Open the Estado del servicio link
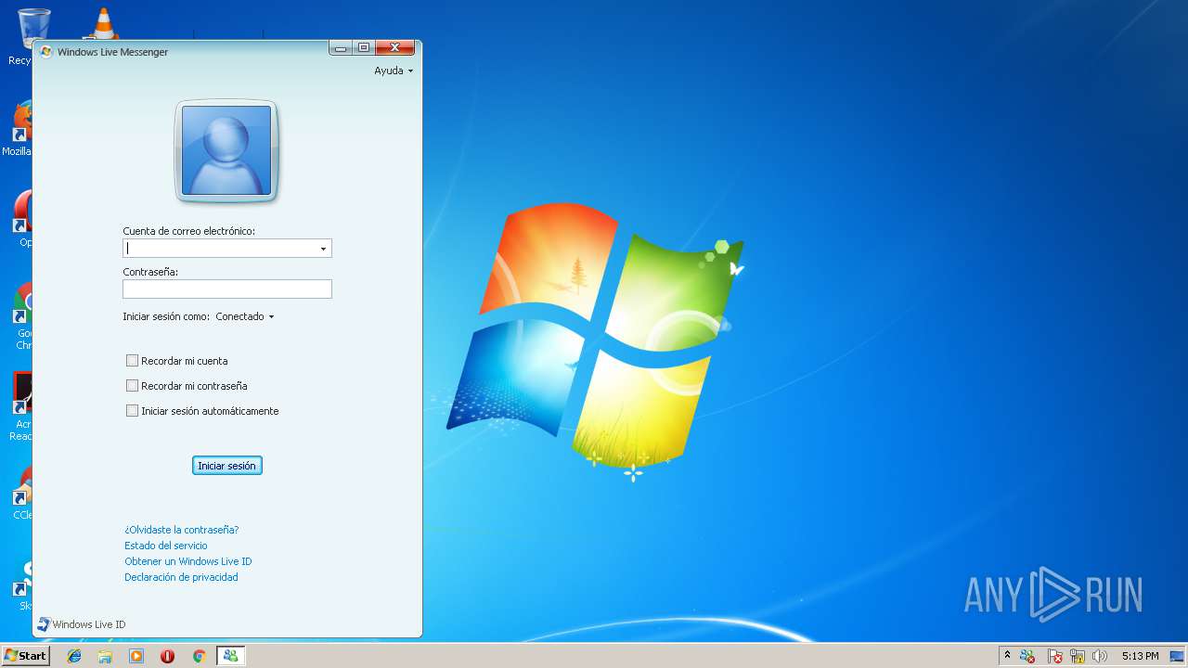Screen dimensions: 1188x668 coord(166,546)
